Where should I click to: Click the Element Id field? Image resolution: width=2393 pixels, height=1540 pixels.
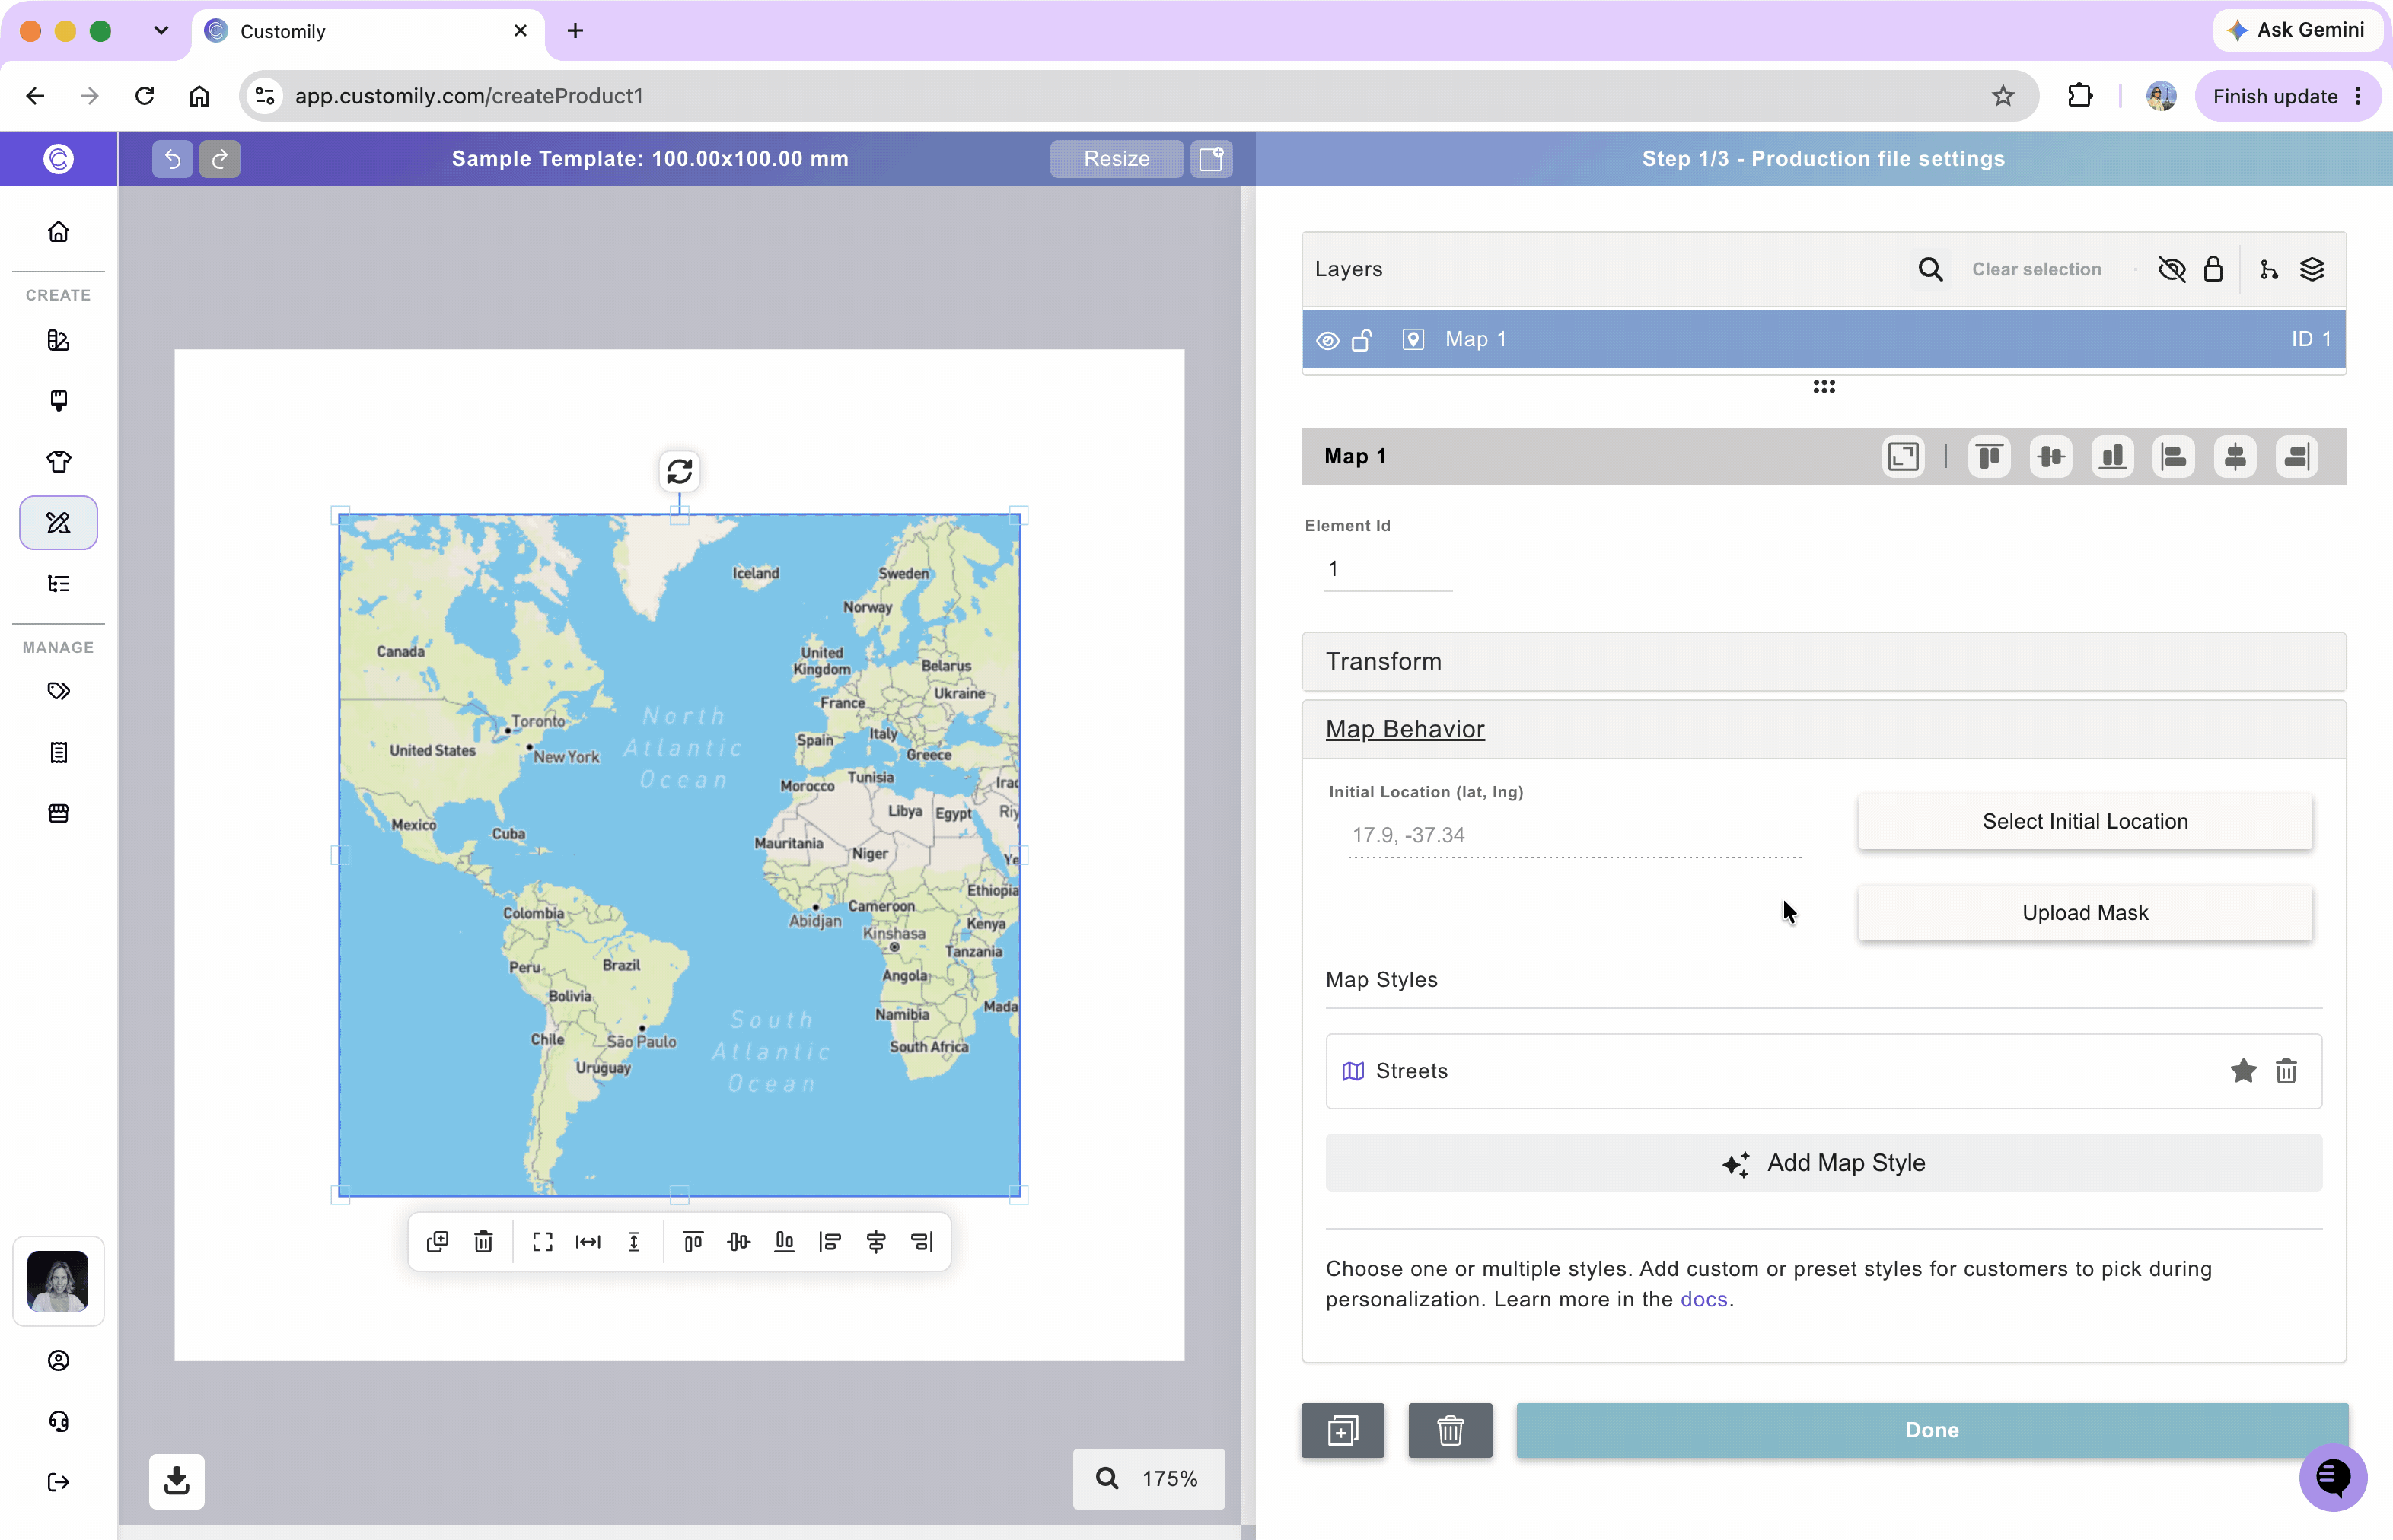click(1388, 569)
